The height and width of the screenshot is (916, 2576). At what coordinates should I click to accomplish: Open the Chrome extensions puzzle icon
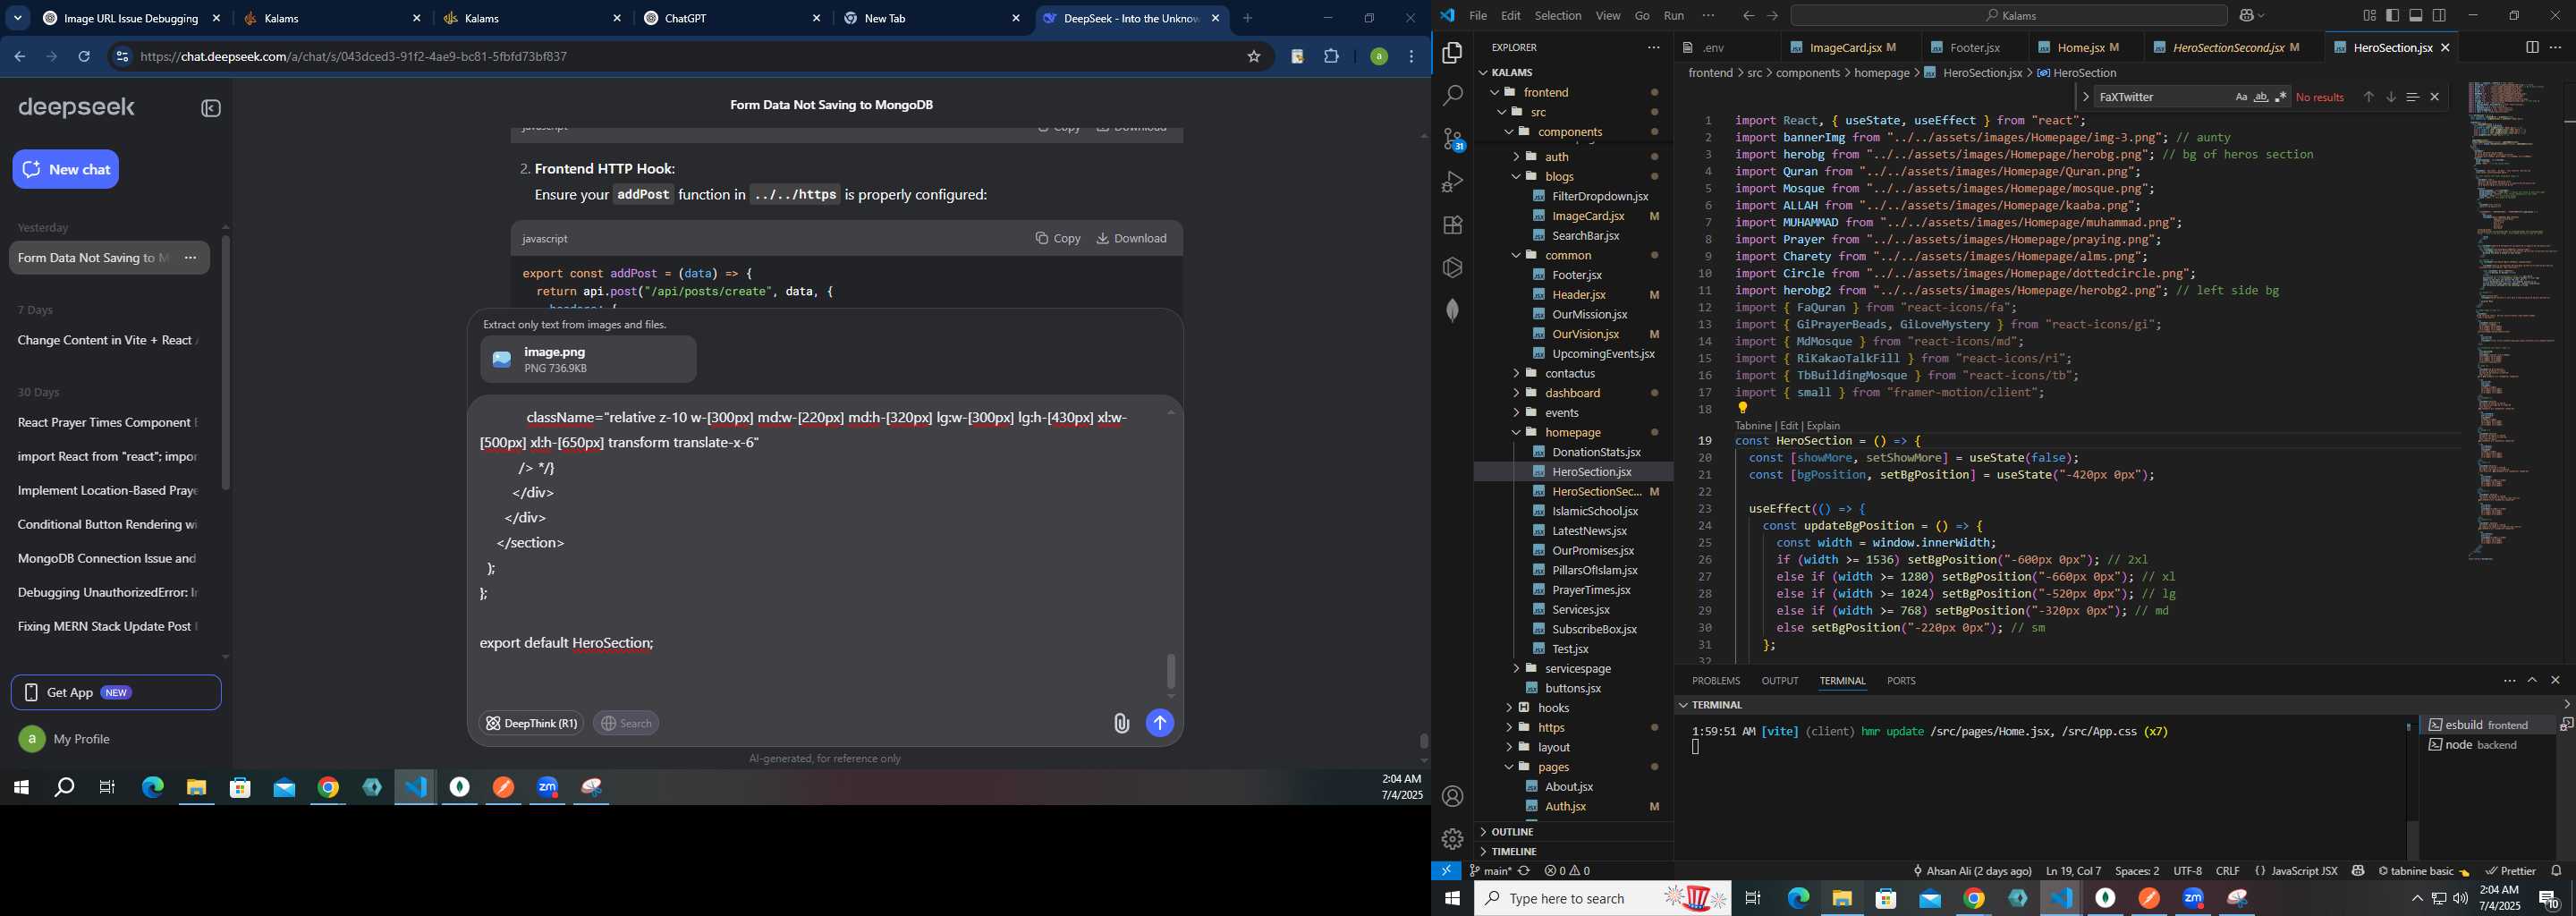[1331, 57]
